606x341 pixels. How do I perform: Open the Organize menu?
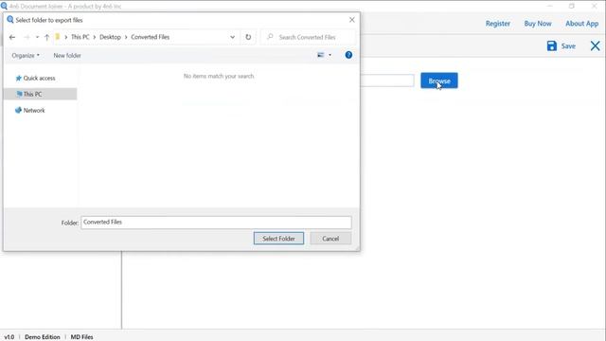pos(26,55)
